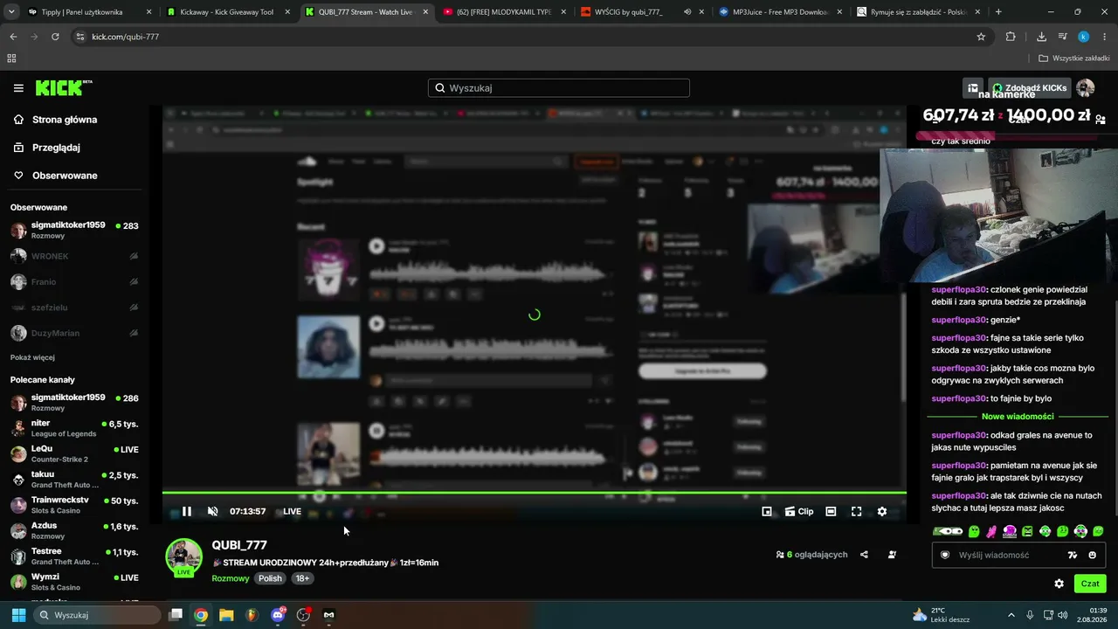Viewport: 1118px width, 629px height.
Task: Select the 18+ tag
Action: pyautogui.click(x=302, y=578)
